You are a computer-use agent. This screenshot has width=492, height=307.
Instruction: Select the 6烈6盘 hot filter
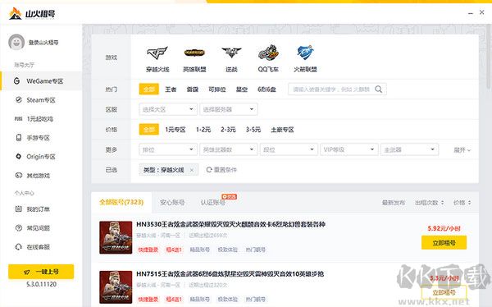pos(266,89)
